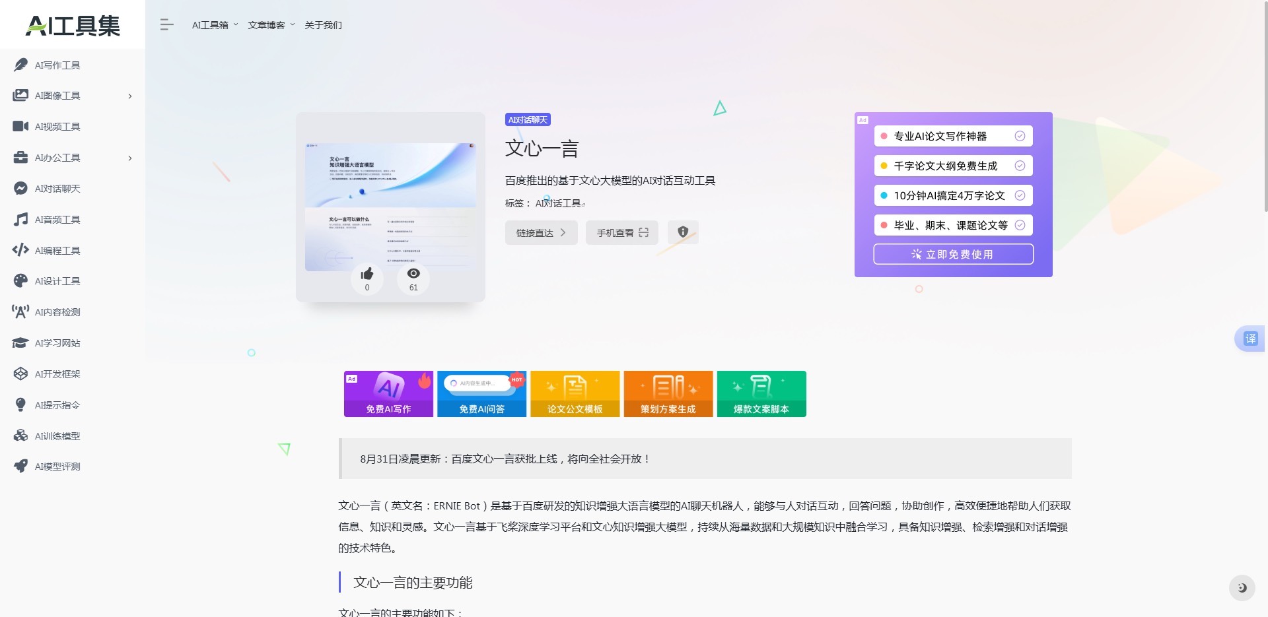The width and height of the screenshot is (1268, 617).
Task: Click the AI视频工具 camera icon
Action: click(20, 126)
